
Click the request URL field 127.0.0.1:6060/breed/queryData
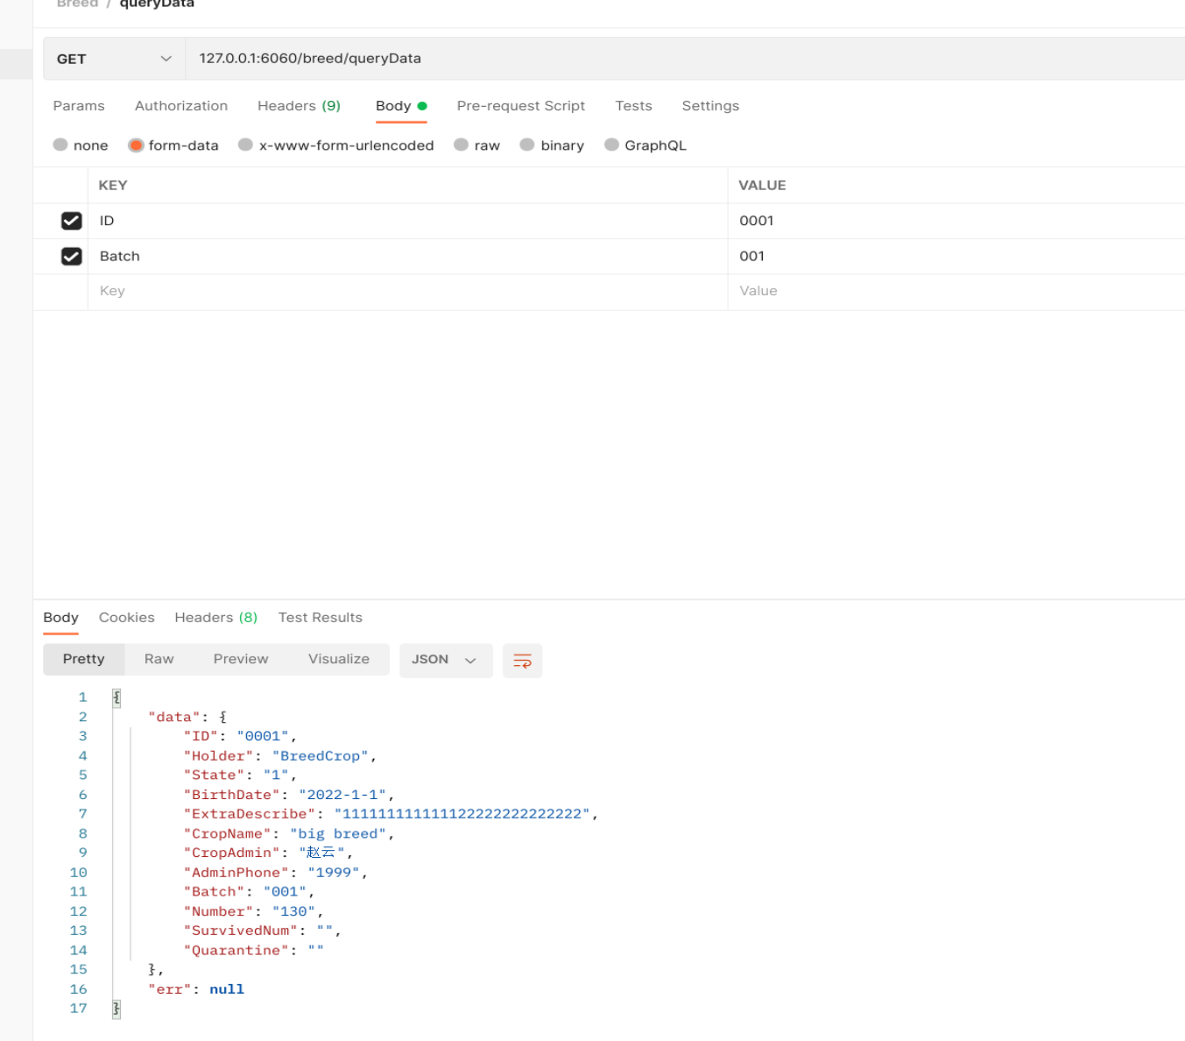click(x=685, y=59)
